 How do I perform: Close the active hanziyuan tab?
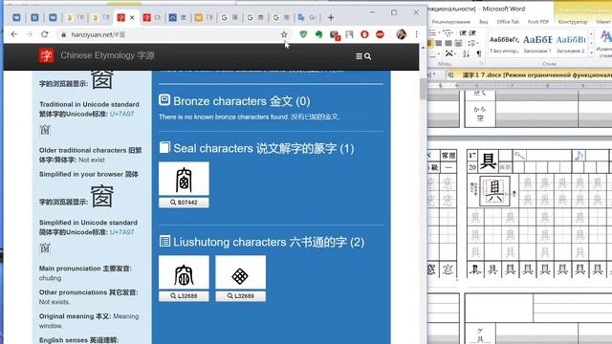pyautogui.click(x=132, y=17)
